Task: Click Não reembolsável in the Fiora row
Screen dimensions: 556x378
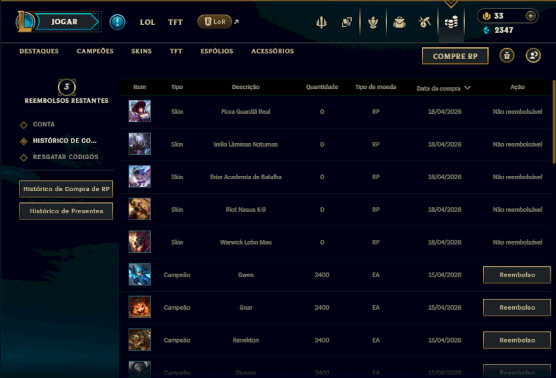Action: pos(517,112)
